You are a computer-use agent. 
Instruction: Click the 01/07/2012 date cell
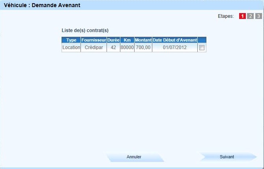[x=175, y=47]
